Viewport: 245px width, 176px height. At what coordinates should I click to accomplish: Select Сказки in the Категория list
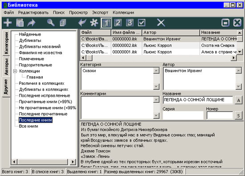click(89, 71)
